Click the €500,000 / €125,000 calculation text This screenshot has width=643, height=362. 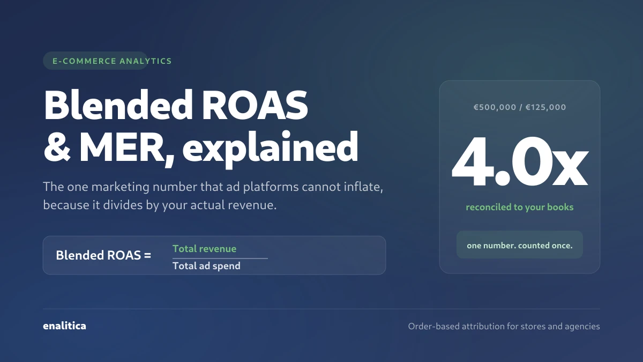point(520,107)
